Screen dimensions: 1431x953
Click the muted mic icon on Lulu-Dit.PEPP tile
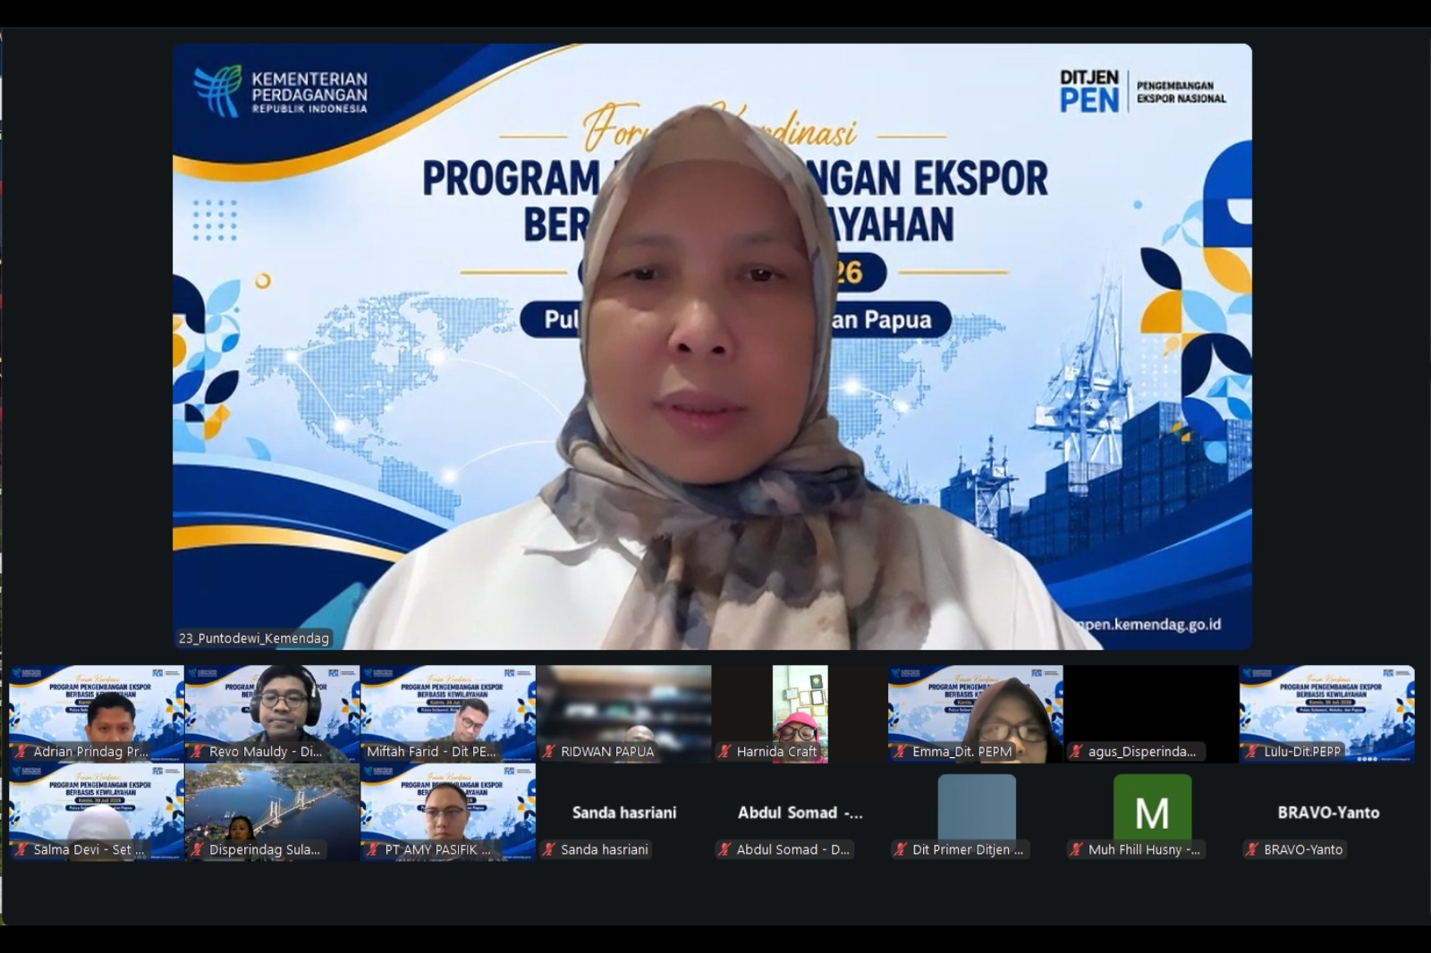1252,752
